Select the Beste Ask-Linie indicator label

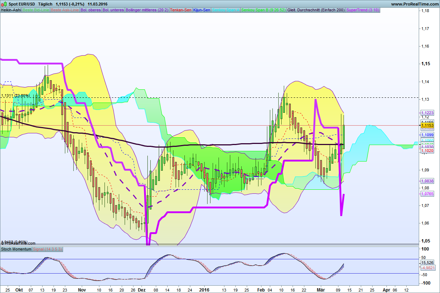click(x=64, y=10)
